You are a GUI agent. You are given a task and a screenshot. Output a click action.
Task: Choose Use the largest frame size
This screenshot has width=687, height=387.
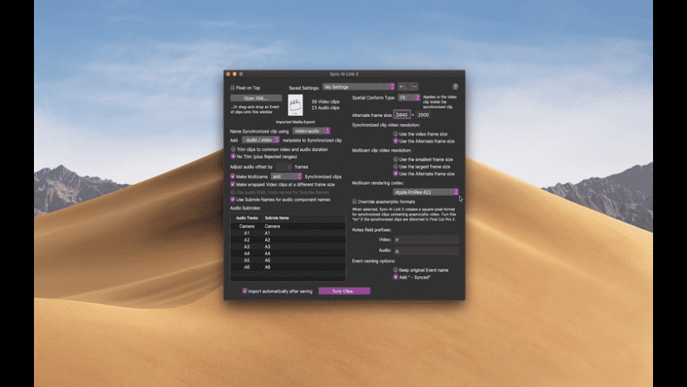pyautogui.click(x=395, y=167)
